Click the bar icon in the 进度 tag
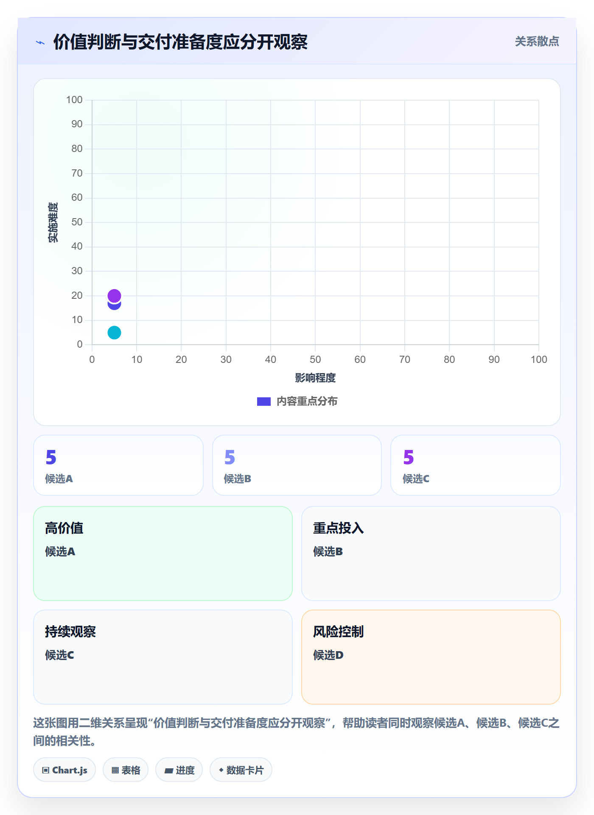 [x=169, y=770]
